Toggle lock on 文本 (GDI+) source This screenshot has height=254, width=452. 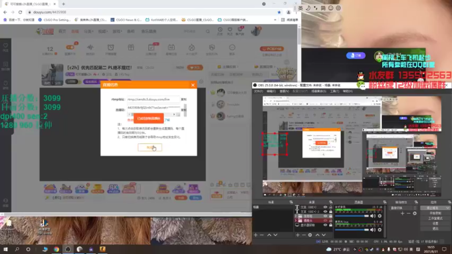pos(331,207)
